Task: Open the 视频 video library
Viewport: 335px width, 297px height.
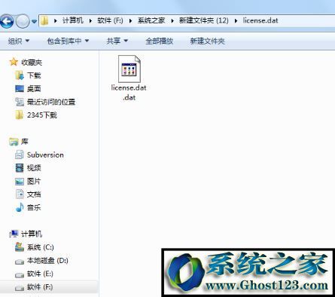Action: tap(34, 167)
